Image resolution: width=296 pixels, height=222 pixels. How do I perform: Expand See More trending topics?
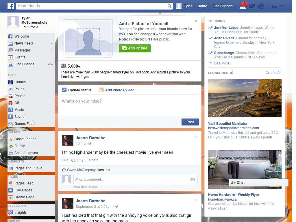coord(222,63)
